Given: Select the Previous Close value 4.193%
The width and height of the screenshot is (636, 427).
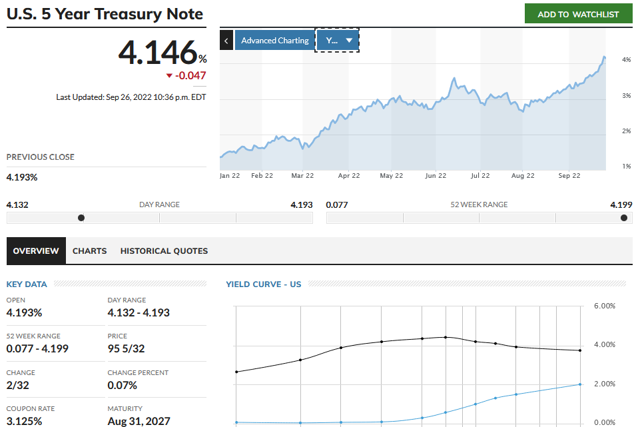Looking at the screenshot, I should point(22,177).
